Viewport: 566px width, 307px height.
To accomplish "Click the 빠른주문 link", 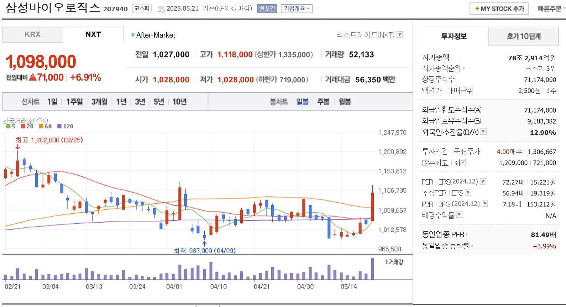I will [549, 9].
